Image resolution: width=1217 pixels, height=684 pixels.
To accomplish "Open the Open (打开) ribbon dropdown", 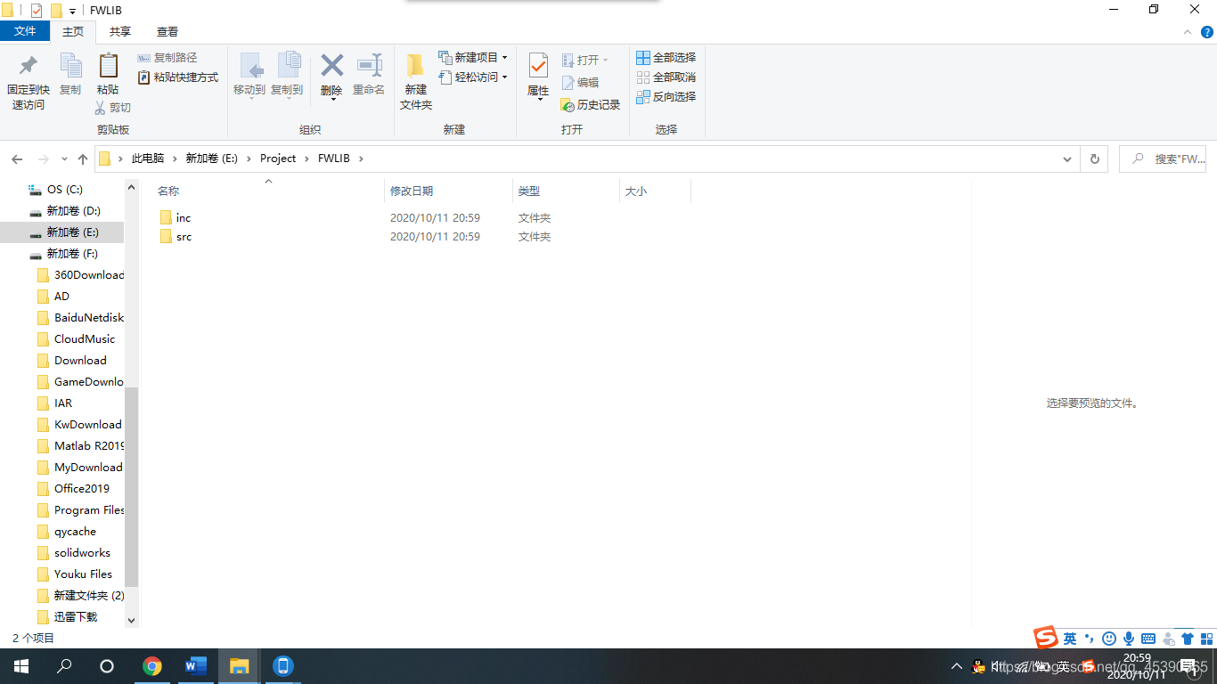I will click(585, 60).
